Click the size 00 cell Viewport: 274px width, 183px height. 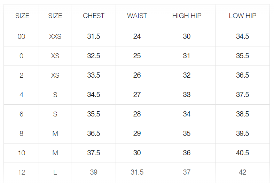click(21, 36)
